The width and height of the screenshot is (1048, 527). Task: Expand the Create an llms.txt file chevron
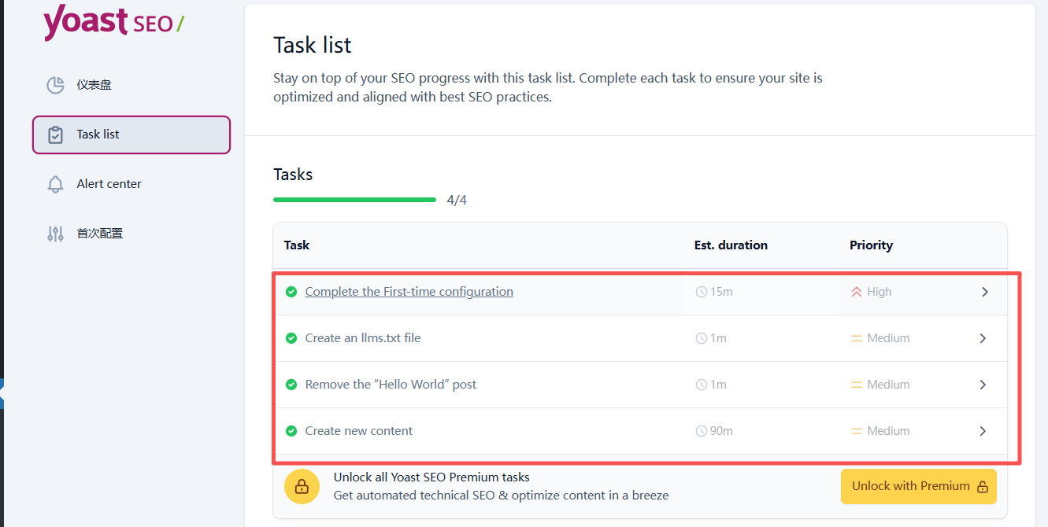point(983,338)
